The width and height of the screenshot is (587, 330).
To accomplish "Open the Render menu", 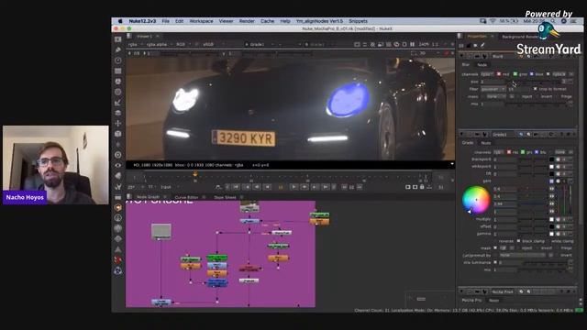I will [247, 21].
